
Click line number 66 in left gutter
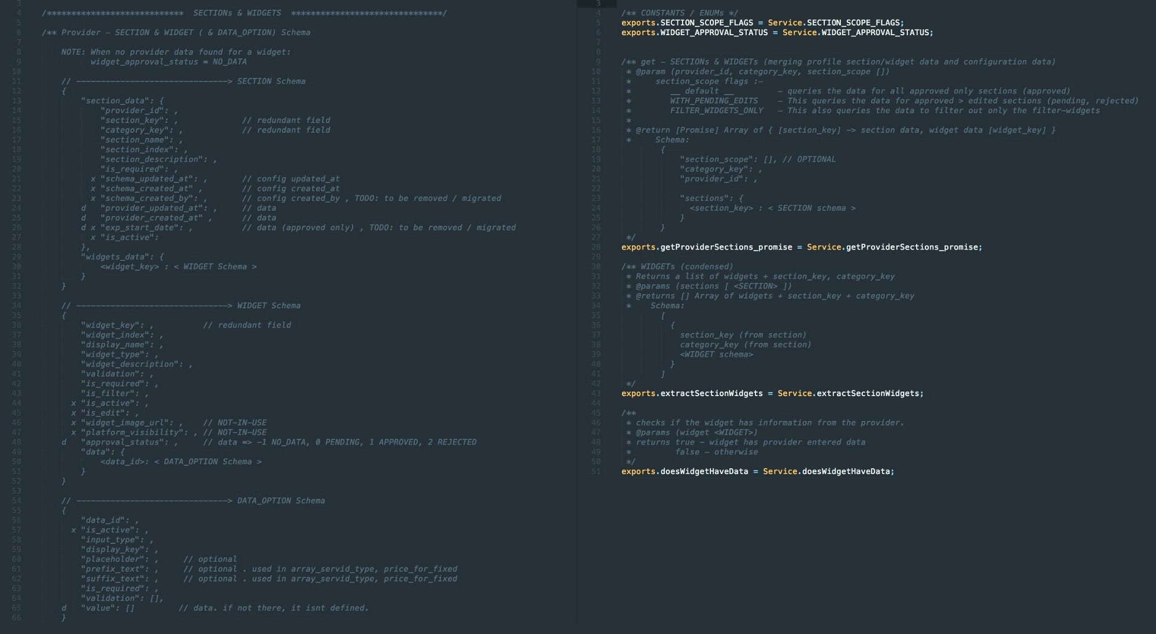tap(16, 618)
